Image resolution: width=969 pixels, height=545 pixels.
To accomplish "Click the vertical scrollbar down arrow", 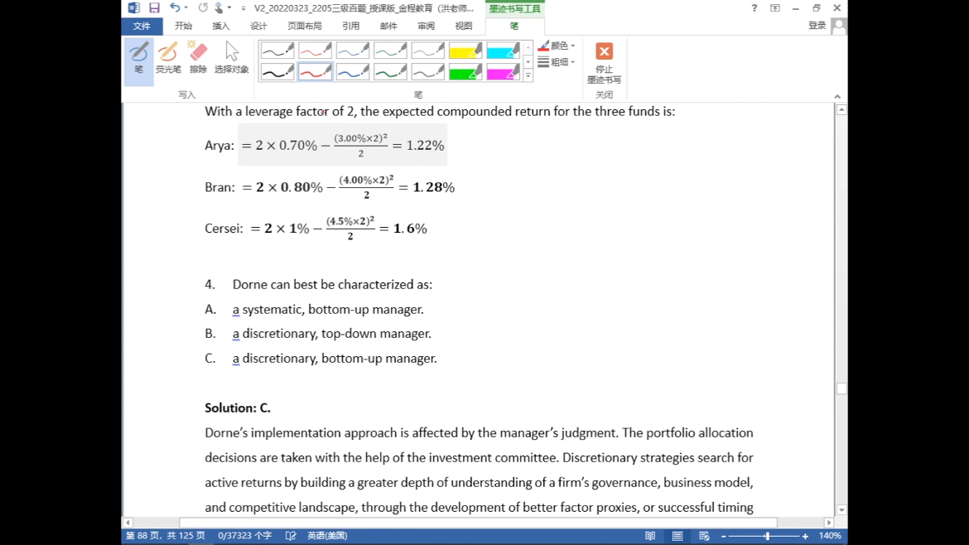I will (x=841, y=510).
